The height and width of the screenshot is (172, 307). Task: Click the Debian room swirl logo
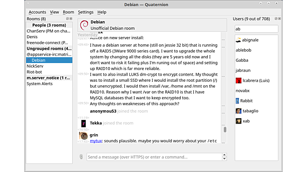pyautogui.click(x=84, y=25)
